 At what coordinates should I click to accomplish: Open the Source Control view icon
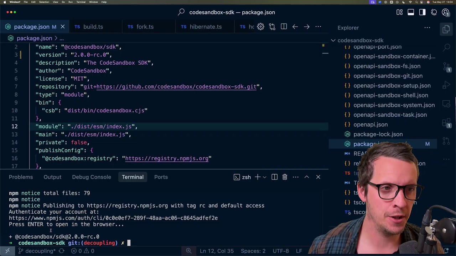(446, 66)
